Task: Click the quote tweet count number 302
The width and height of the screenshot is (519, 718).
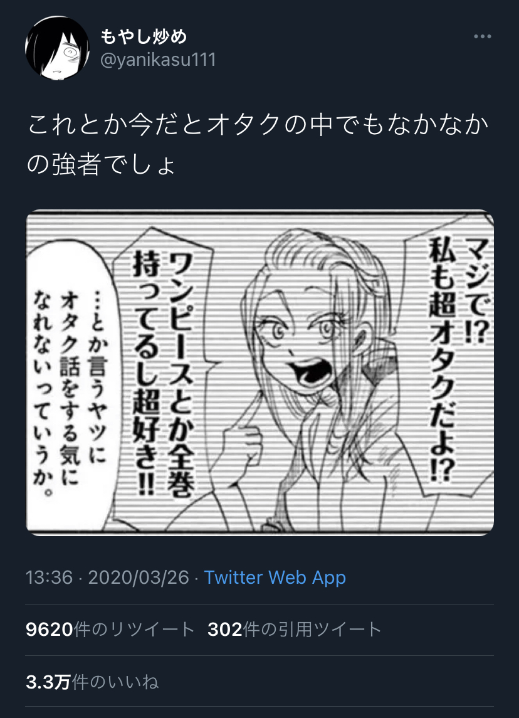Action: (x=225, y=630)
